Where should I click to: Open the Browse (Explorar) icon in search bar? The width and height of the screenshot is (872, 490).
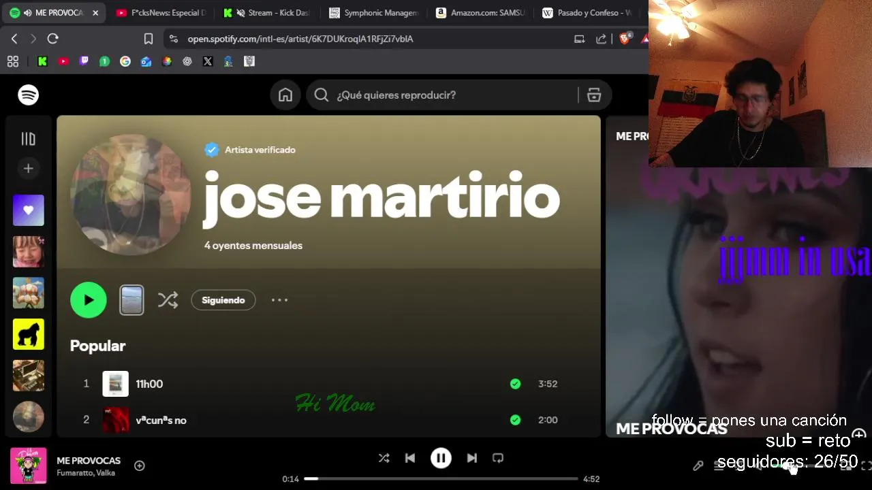594,95
